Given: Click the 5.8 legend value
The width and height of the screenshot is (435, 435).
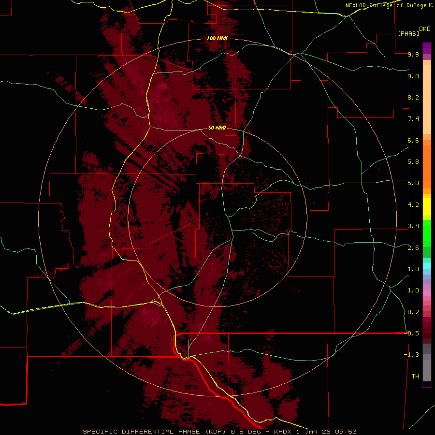Looking at the screenshot, I should coord(413,162).
